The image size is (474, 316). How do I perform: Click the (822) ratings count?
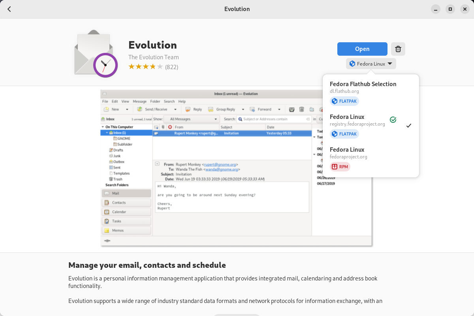(172, 67)
